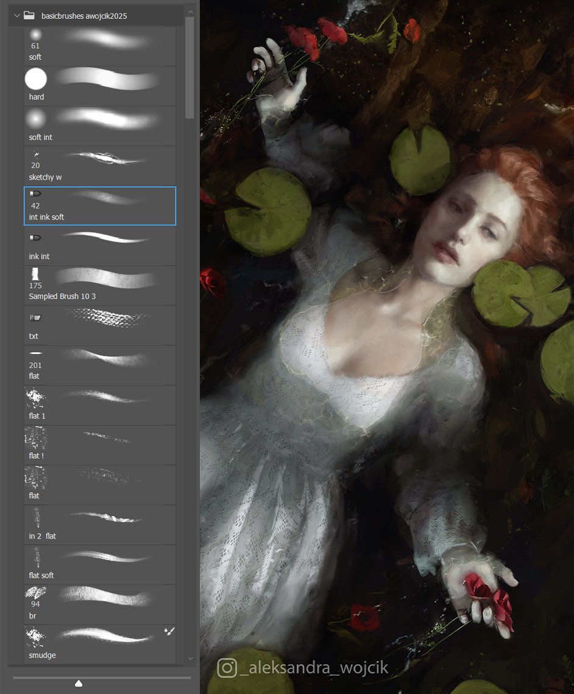Image resolution: width=574 pixels, height=694 pixels.
Task: Click the flat 1 label
Action: coord(37,416)
